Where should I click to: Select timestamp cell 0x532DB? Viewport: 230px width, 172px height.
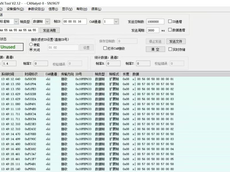click(30, 94)
